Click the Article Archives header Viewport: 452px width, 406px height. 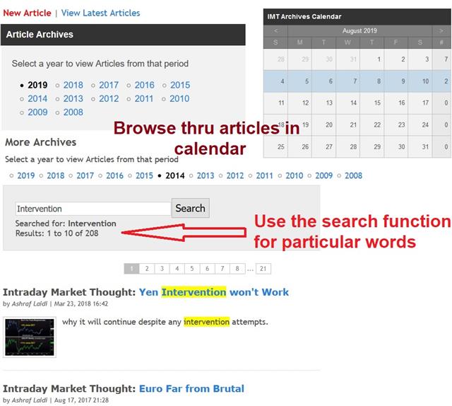[x=123, y=35]
